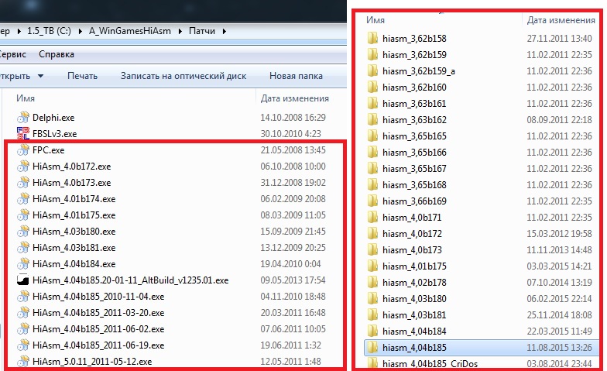Click icon of HiAsm_4.04b185_2011-06-02.exe
607x371 pixels.
click(23, 328)
